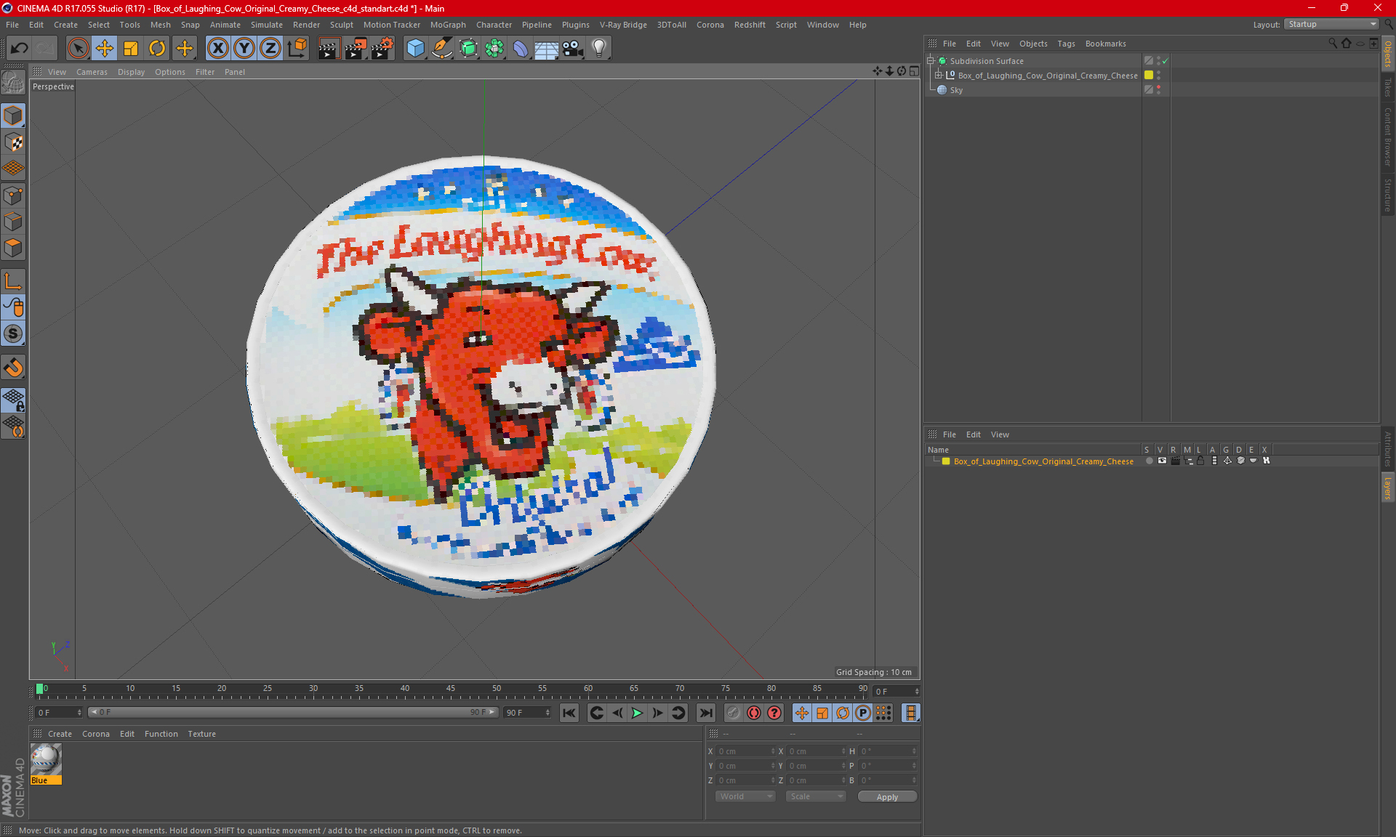Toggle Sky editor visibility dots
The image size is (1396, 837).
click(1158, 89)
